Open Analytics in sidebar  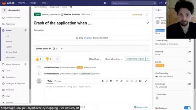(10, 90)
